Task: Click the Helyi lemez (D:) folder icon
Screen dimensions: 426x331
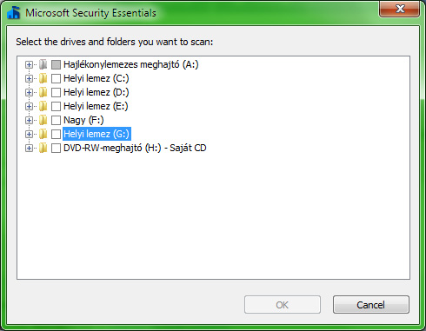Action: 43,92
